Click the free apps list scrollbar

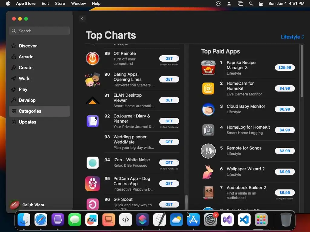tap(186, 202)
